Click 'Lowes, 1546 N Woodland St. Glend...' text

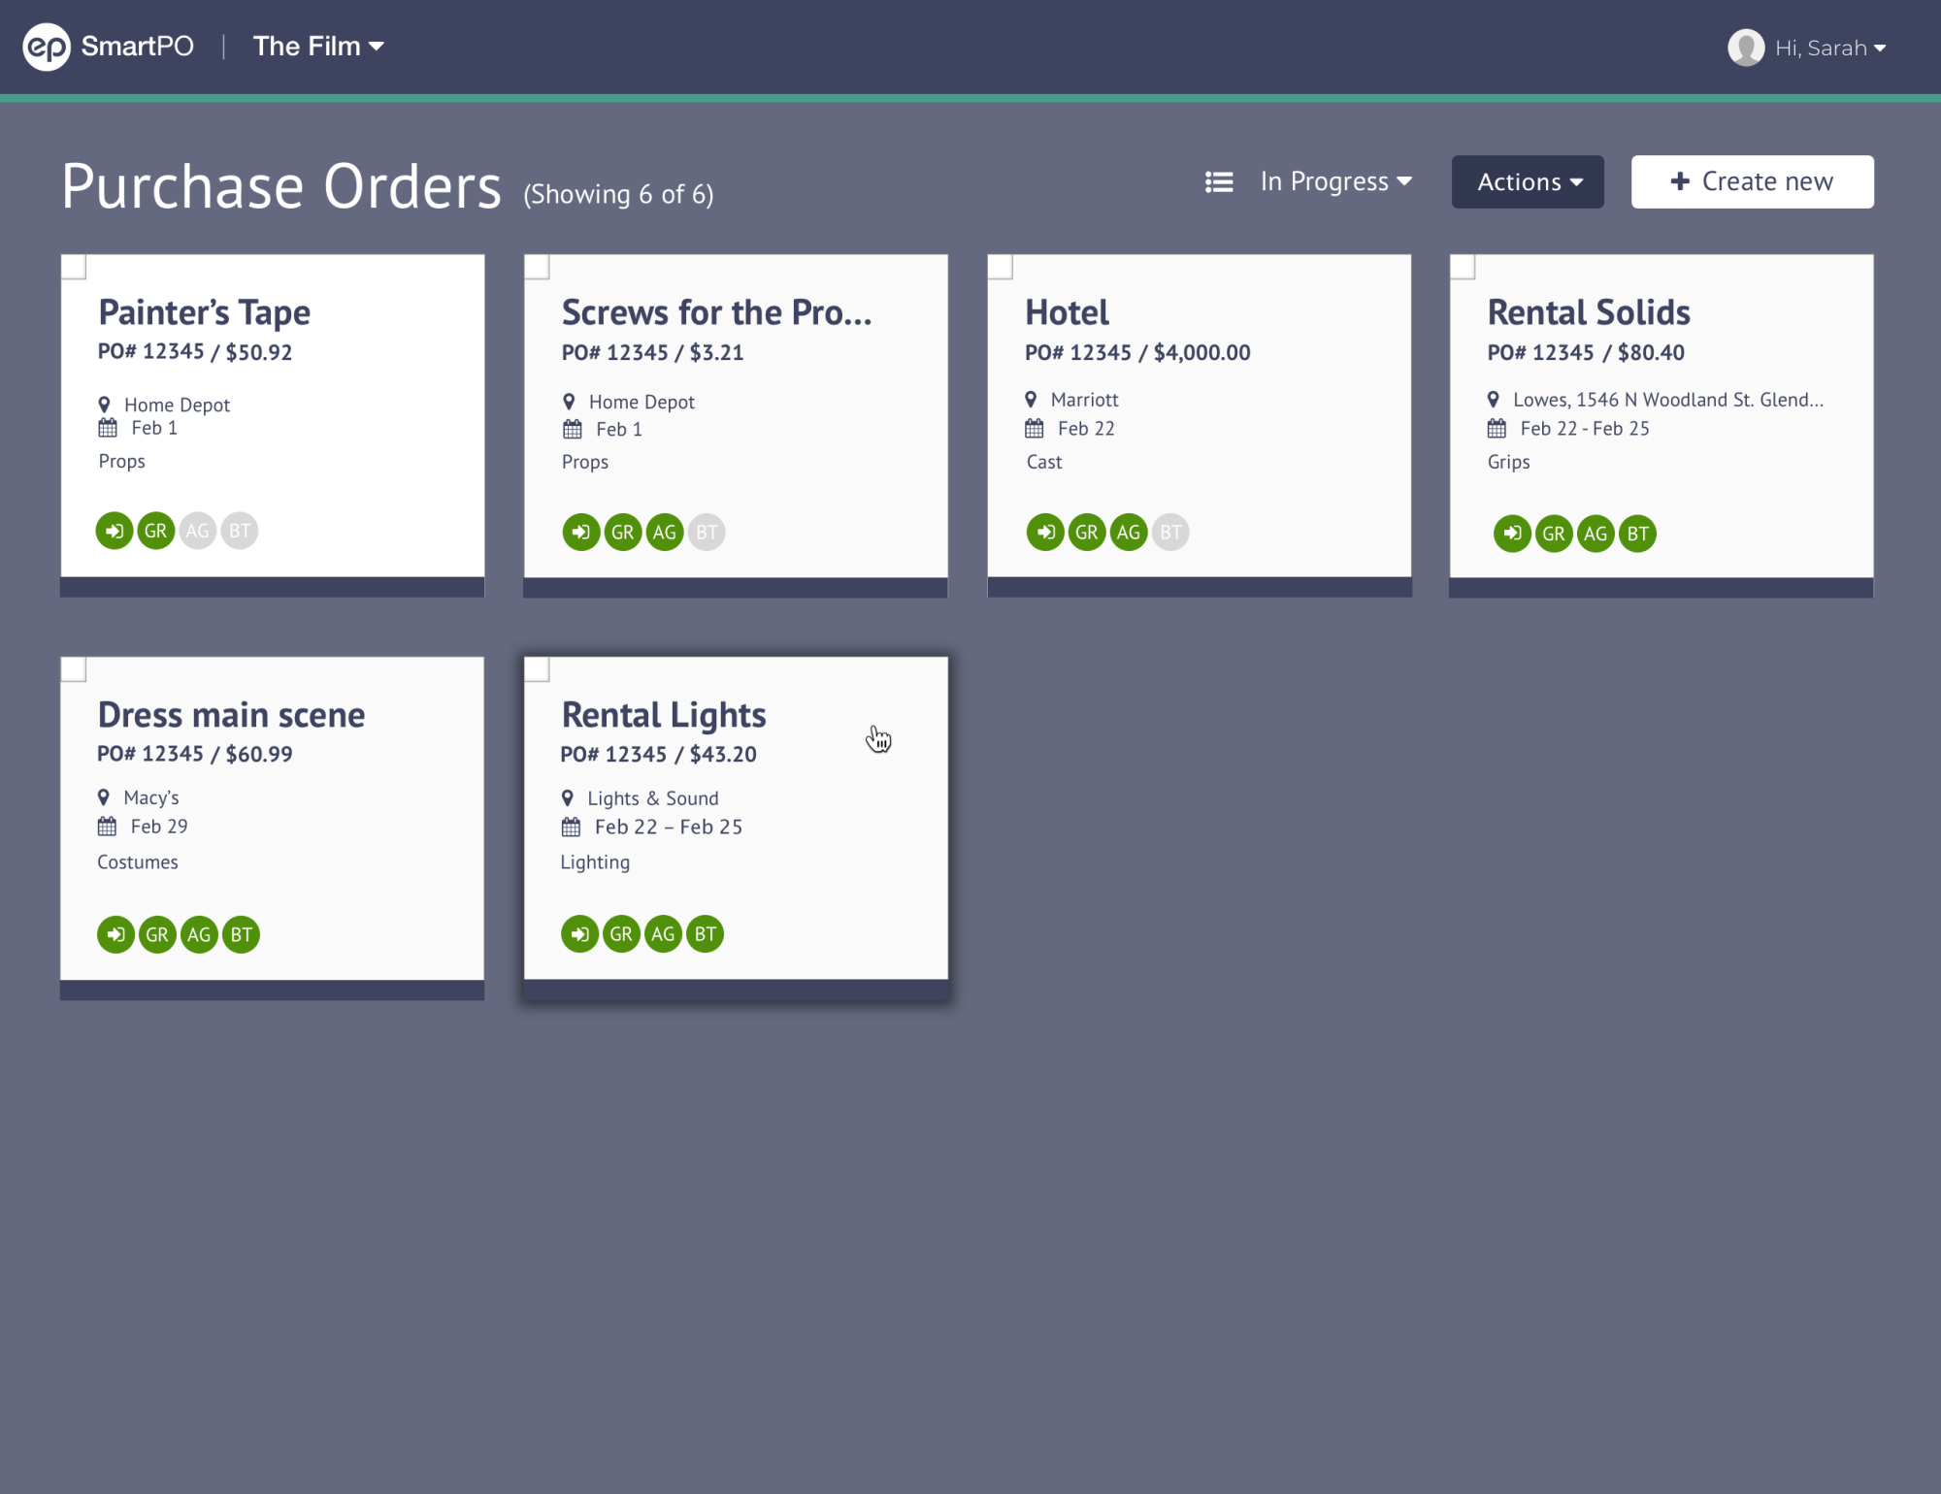[x=1668, y=400]
